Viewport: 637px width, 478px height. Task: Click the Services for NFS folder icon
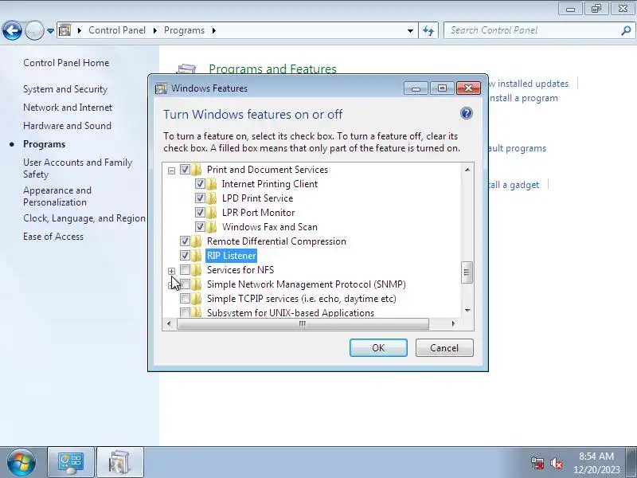click(197, 270)
